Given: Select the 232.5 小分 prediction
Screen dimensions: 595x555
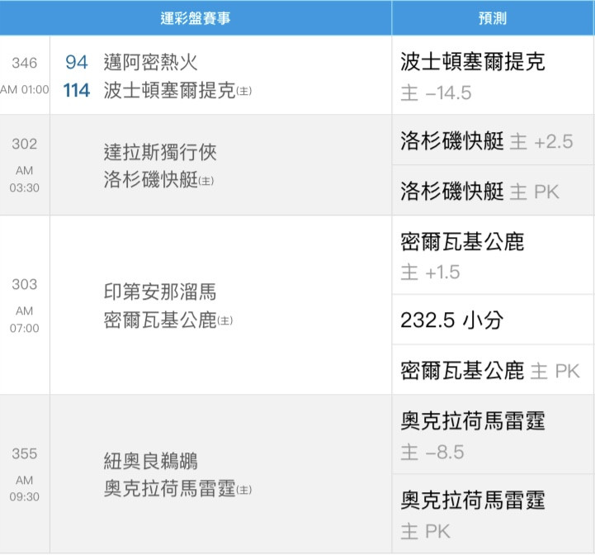Looking at the screenshot, I should click(493, 320).
